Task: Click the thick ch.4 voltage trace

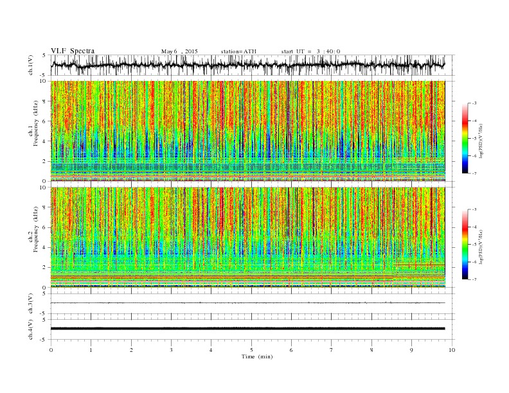Action: (x=247, y=329)
